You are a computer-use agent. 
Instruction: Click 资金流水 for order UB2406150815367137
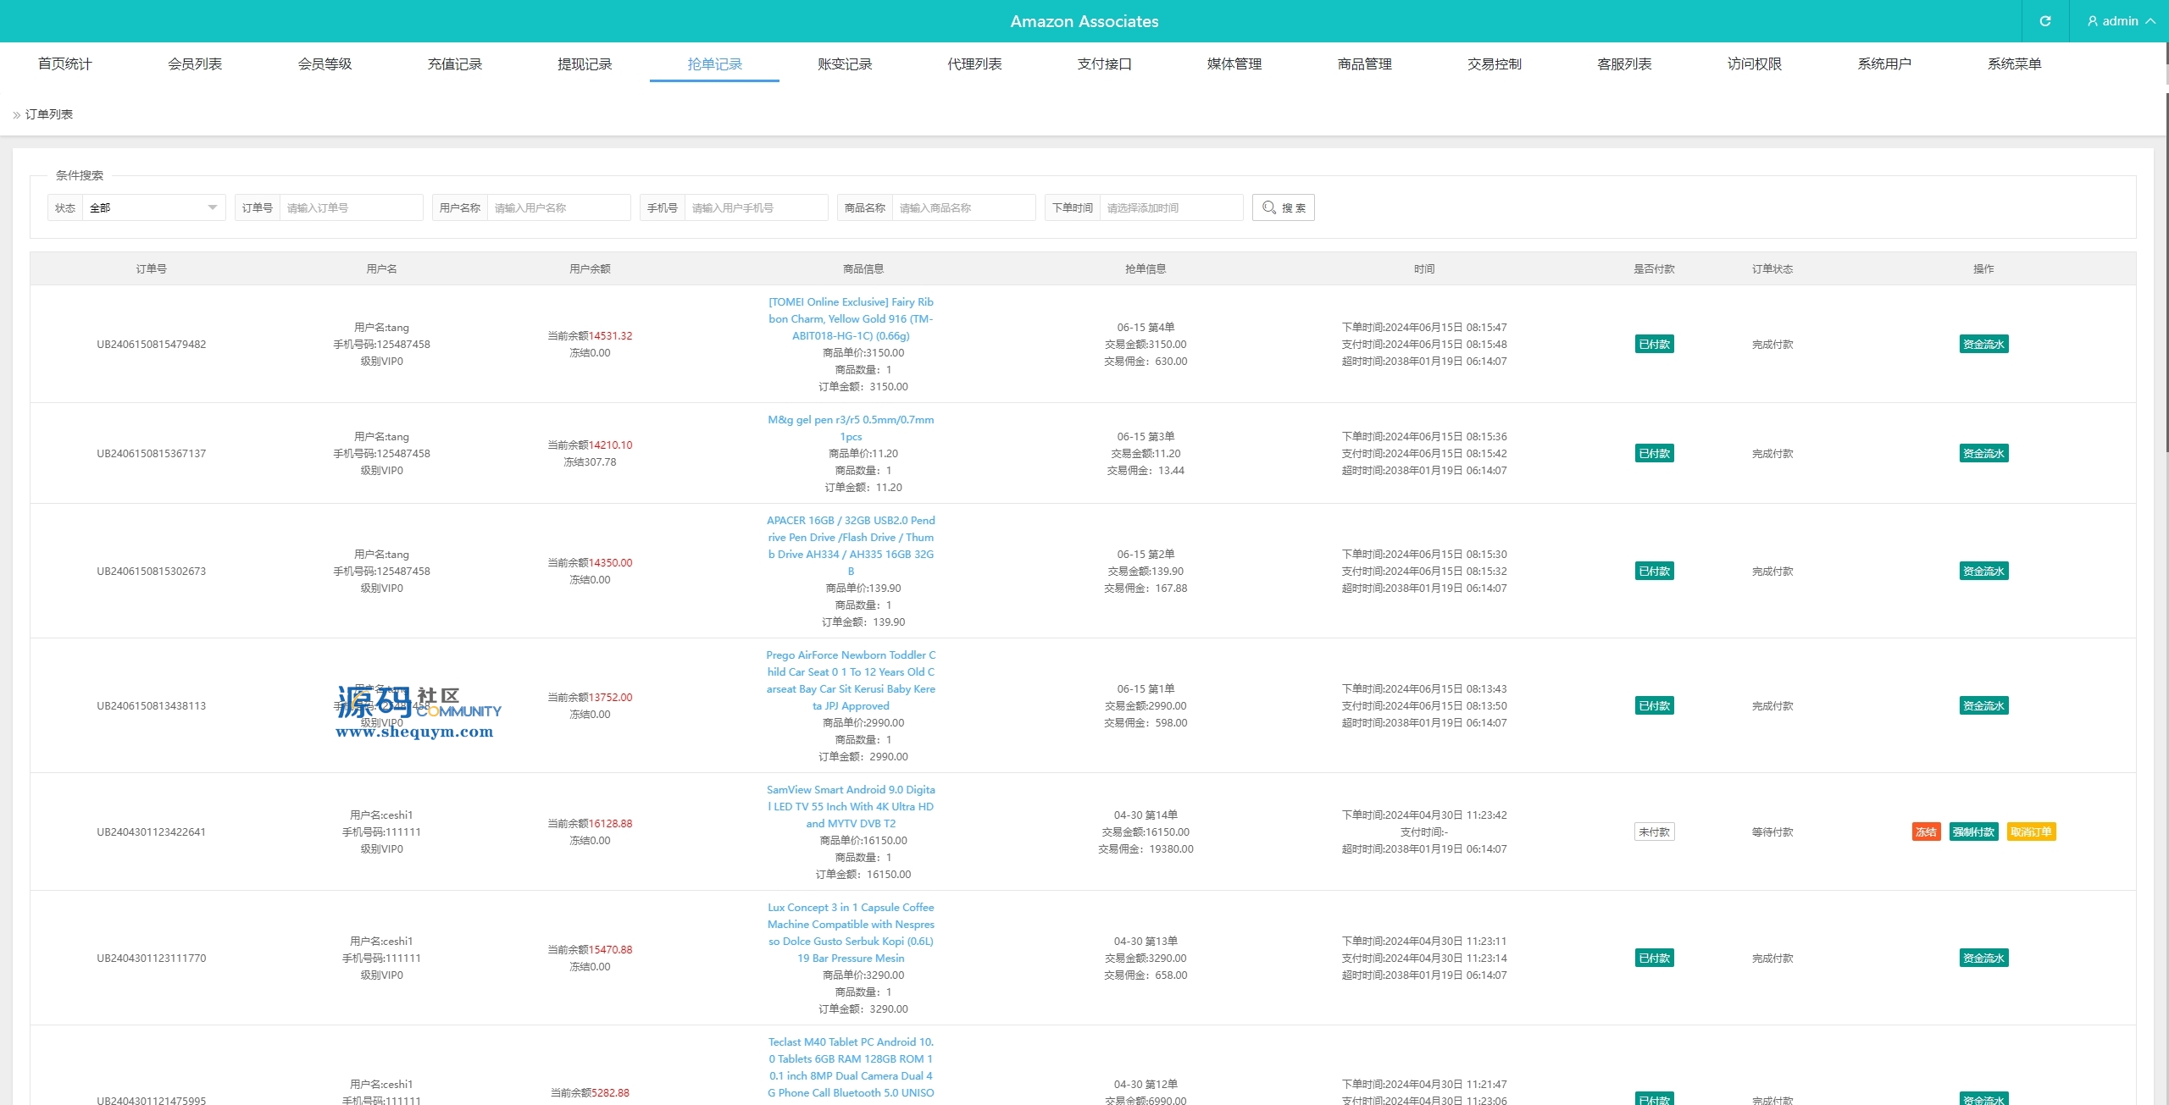pyautogui.click(x=1983, y=453)
